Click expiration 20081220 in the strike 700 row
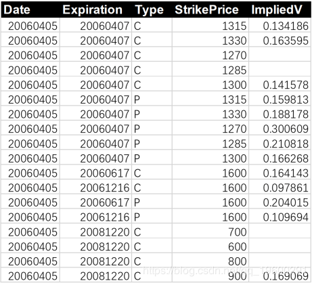Viewport: 312px width, 283px height. click(x=105, y=232)
